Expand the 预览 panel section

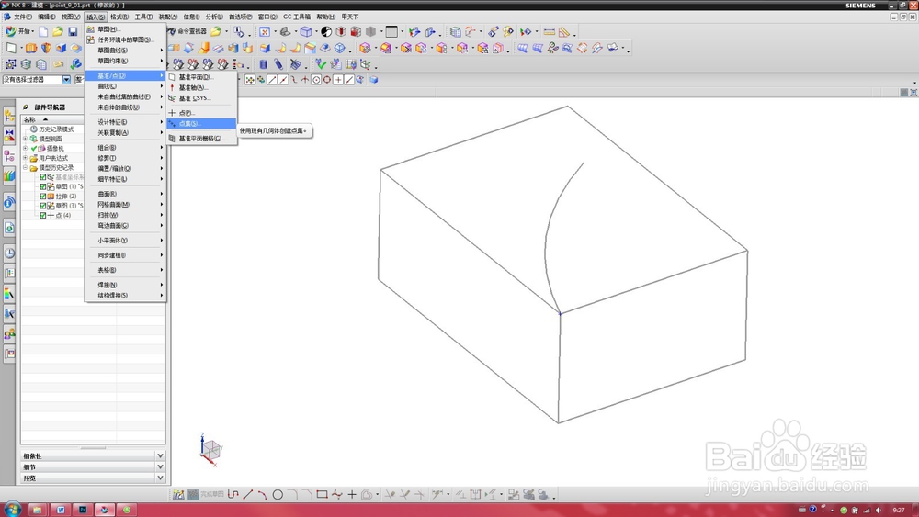click(x=160, y=478)
